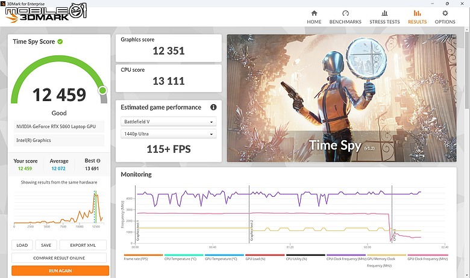The width and height of the screenshot is (470, 278).
Task: Click the NVIDIA GeForce RTX 5060 Laptop GPU entry
Action: click(59, 126)
